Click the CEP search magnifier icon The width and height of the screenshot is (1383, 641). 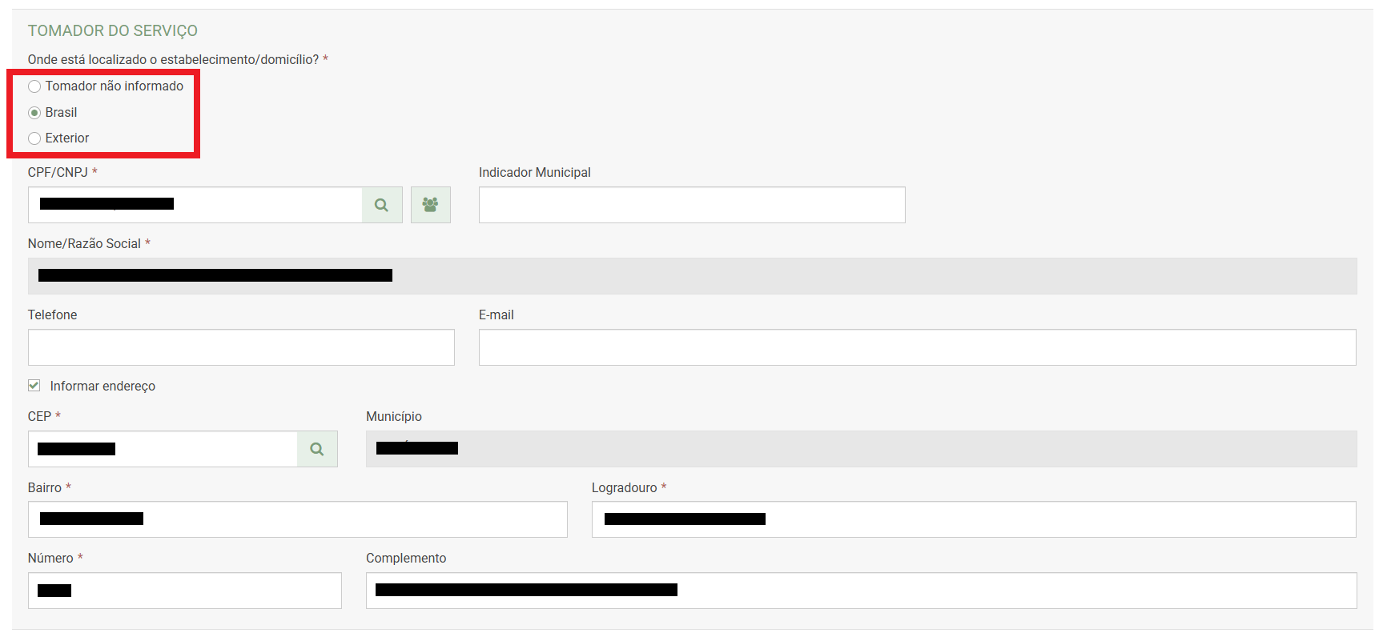coord(317,449)
